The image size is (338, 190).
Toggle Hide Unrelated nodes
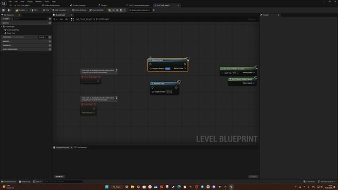pyautogui.click(x=59, y=10)
